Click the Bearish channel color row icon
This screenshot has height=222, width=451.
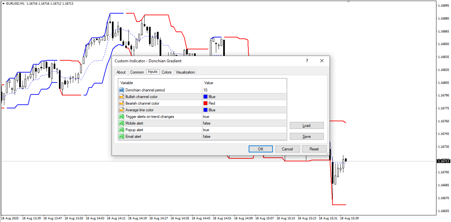(121, 103)
